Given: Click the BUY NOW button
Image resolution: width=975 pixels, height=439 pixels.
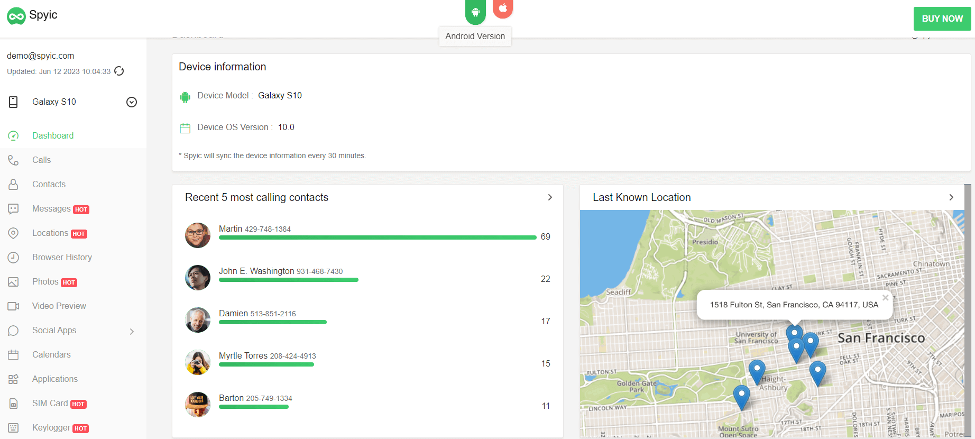Looking at the screenshot, I should click(942, 19).
